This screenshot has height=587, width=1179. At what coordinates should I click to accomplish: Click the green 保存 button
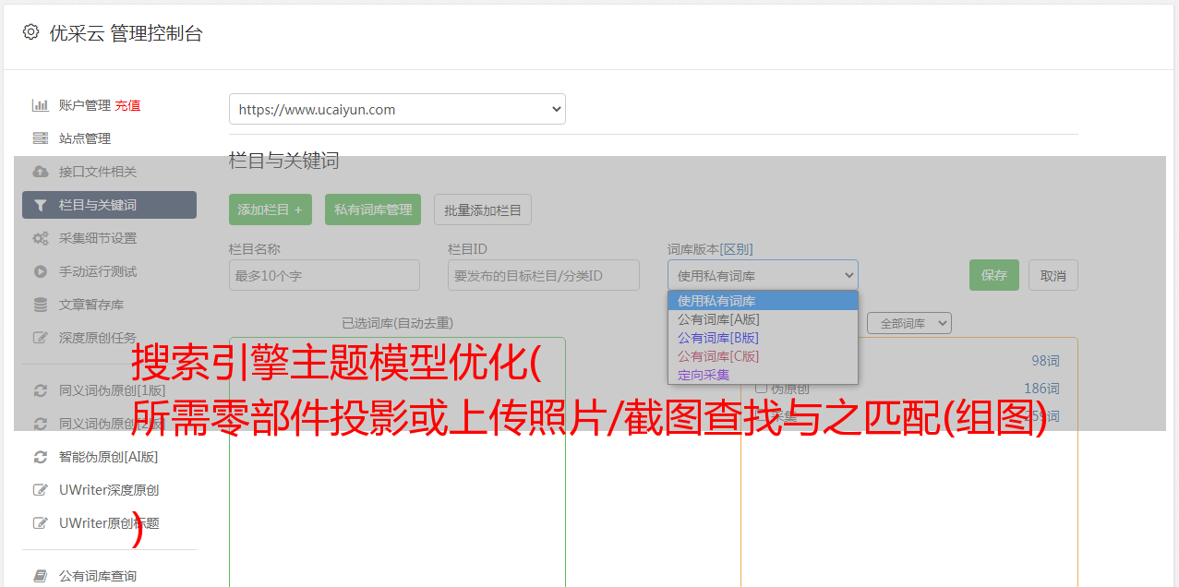(993, 275)
